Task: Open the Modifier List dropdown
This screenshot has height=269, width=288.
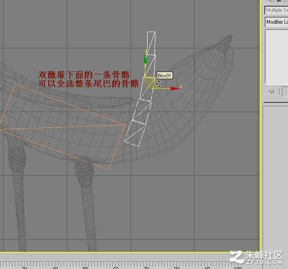Action: 277,22
